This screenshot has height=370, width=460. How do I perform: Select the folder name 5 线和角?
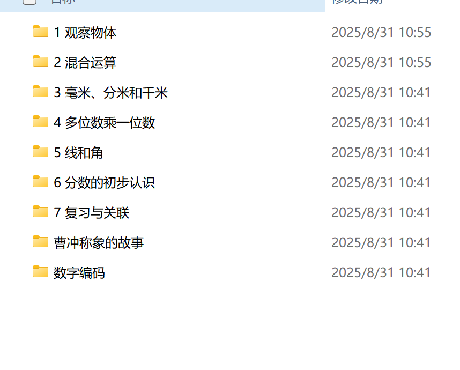tap(78, 153)
